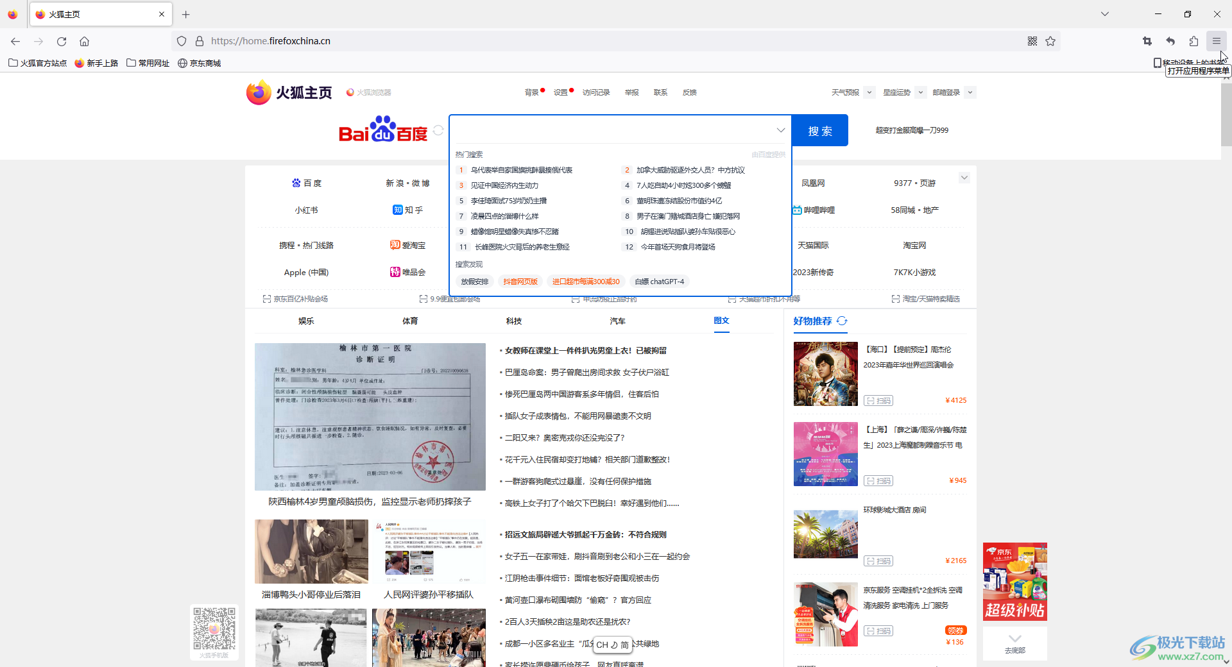Open the hospital diagnosis certificate news image
This screenshot has width=1232, height=667.
pos(370,416)
